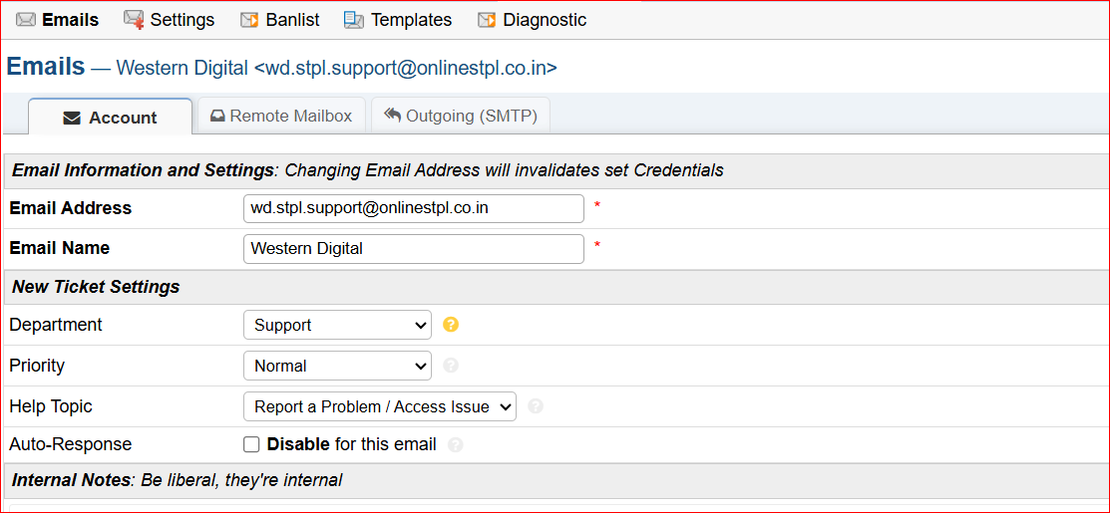This screenshot has height=513, width=1110.
Task: Open the Banlist link
Action: tap(293, 20)
